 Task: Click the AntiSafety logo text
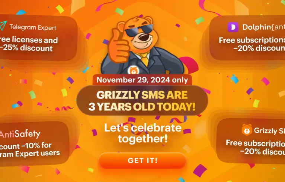pyautogui.click(x=20, y=134)
